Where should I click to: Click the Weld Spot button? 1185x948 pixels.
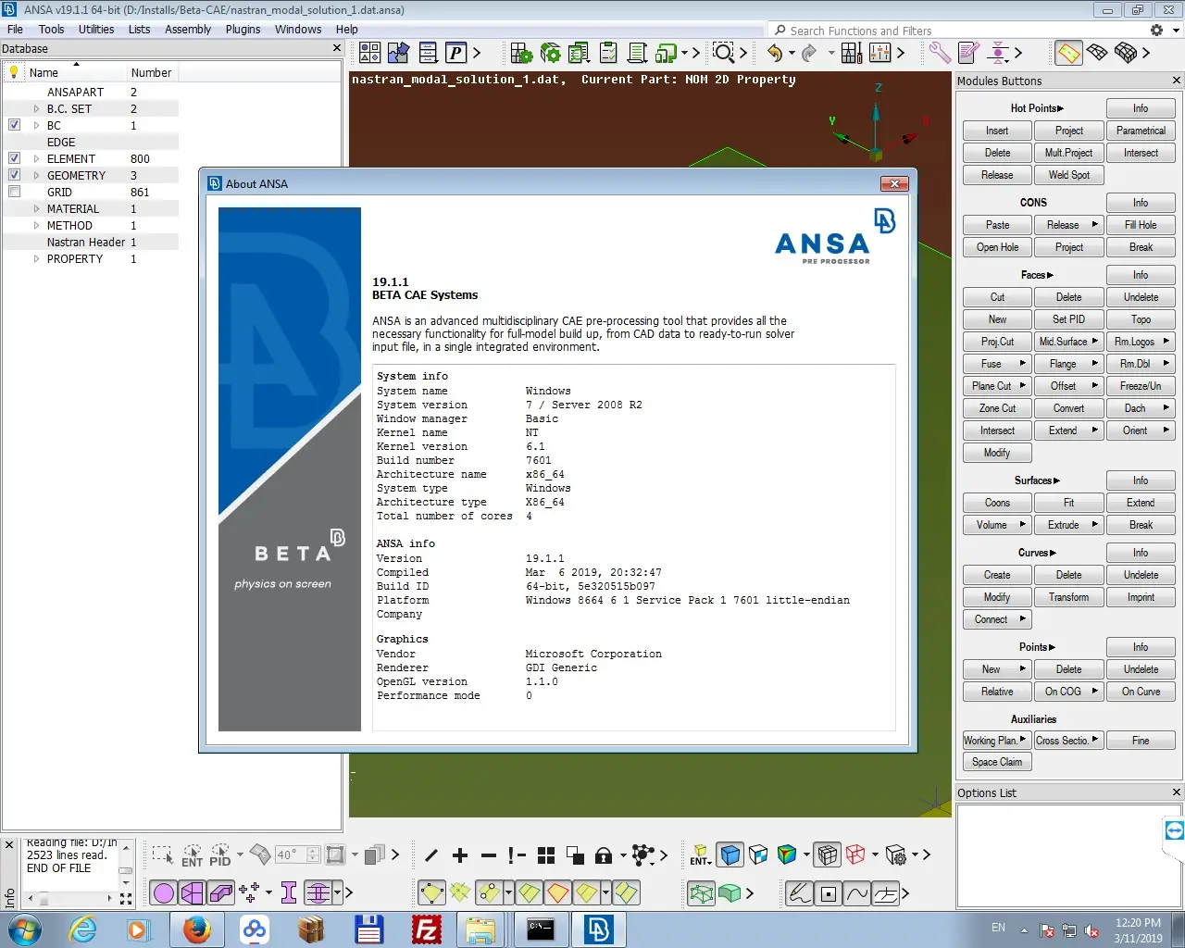click(x=1068, y=175)
